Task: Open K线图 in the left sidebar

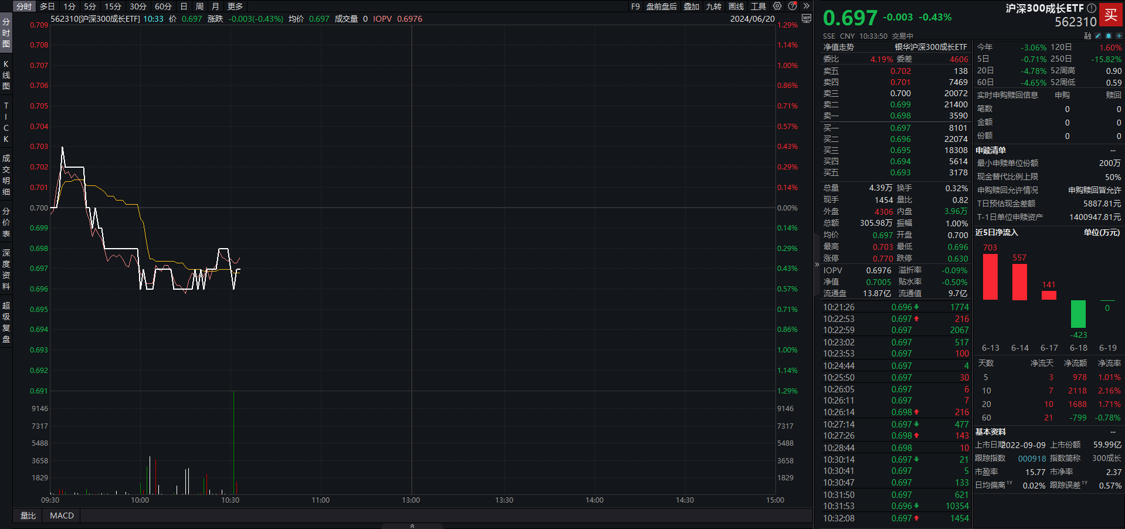Action: pos(6,75)
